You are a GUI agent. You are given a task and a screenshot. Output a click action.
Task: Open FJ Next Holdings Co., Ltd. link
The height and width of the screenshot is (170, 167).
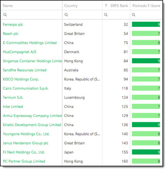coord(24,152)
